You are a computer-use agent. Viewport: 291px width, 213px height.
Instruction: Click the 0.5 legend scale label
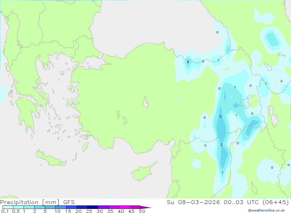point(16,211)
